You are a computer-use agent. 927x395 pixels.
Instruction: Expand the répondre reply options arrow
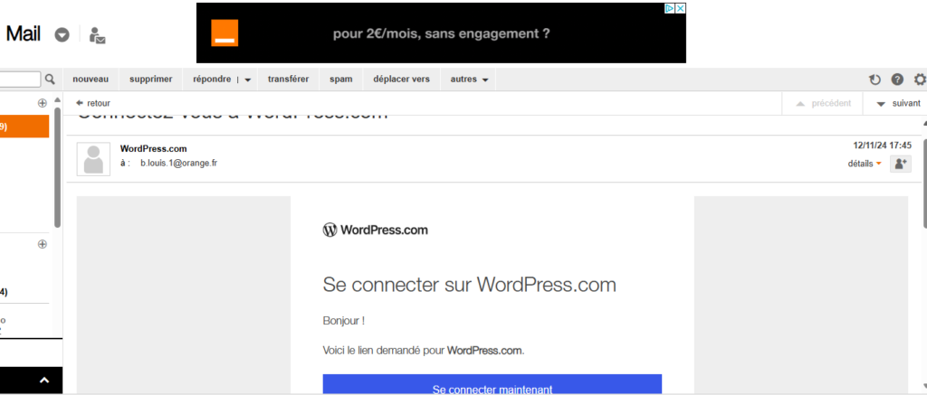pos(248,80)
